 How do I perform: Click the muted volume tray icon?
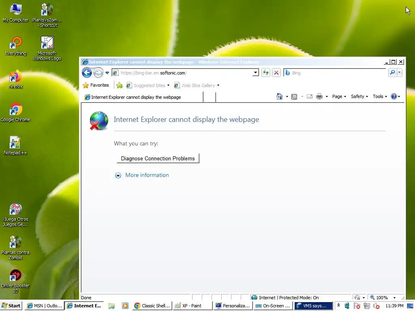tap(376, 306)
